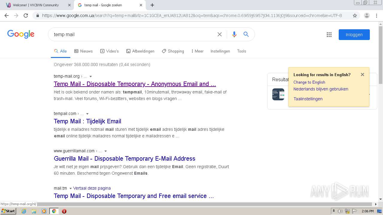Click Change to English link
The width and height of the screenshot is (383, 215).
pos(309,82)
